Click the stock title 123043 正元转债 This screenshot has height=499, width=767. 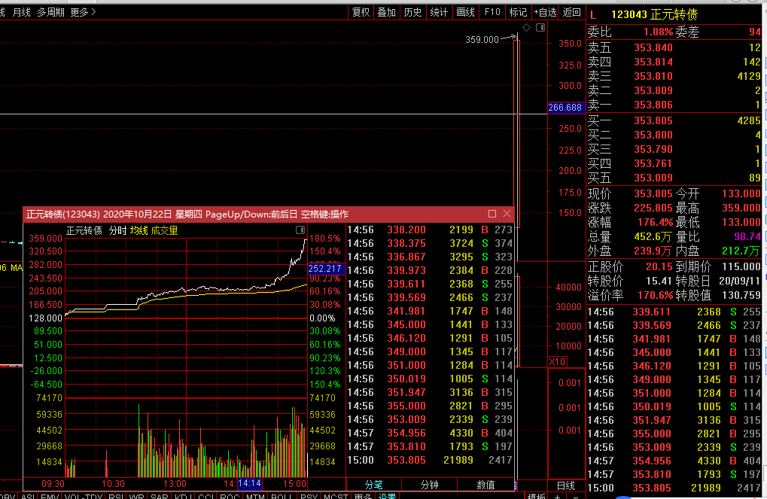coord(655,15)
